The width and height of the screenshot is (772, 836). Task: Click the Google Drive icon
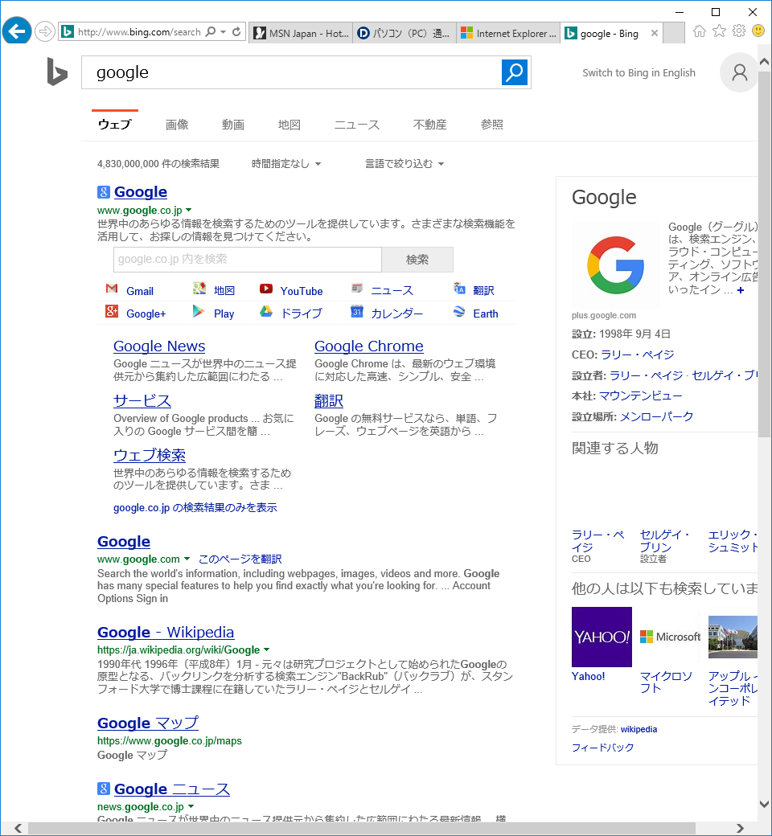point(266,312)
